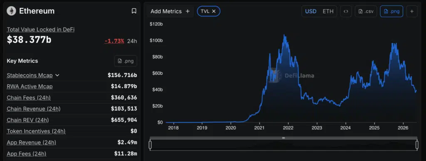This screenshot has width=426, height=161.
Task: Click the -1.73% change value
Action: pos(114,41)
